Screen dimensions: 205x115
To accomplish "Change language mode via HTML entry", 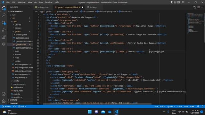I will coord(192,106).
